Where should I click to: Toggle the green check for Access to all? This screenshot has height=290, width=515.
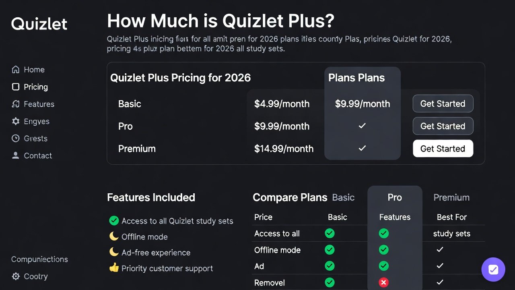[330, 233]
